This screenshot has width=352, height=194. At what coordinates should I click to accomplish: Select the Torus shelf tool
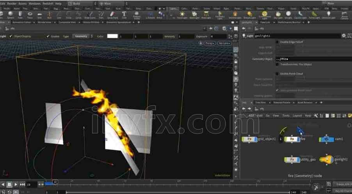coord(30,14)
